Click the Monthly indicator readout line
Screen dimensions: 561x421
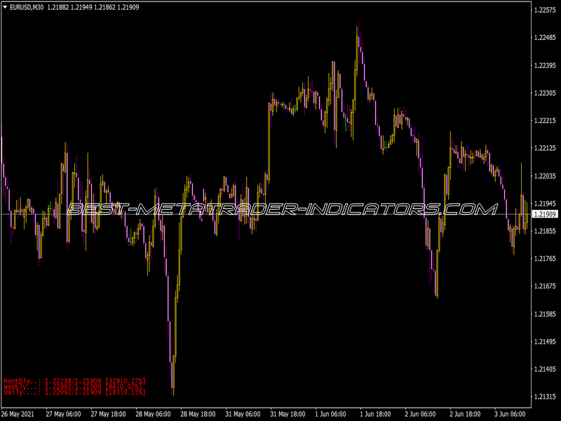click(75, 381)
